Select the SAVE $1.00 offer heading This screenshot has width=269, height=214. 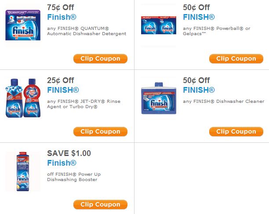(x=69, y=153)
